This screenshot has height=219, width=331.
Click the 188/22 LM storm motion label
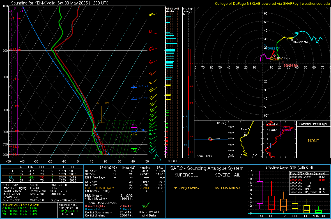tap(273, 48)
